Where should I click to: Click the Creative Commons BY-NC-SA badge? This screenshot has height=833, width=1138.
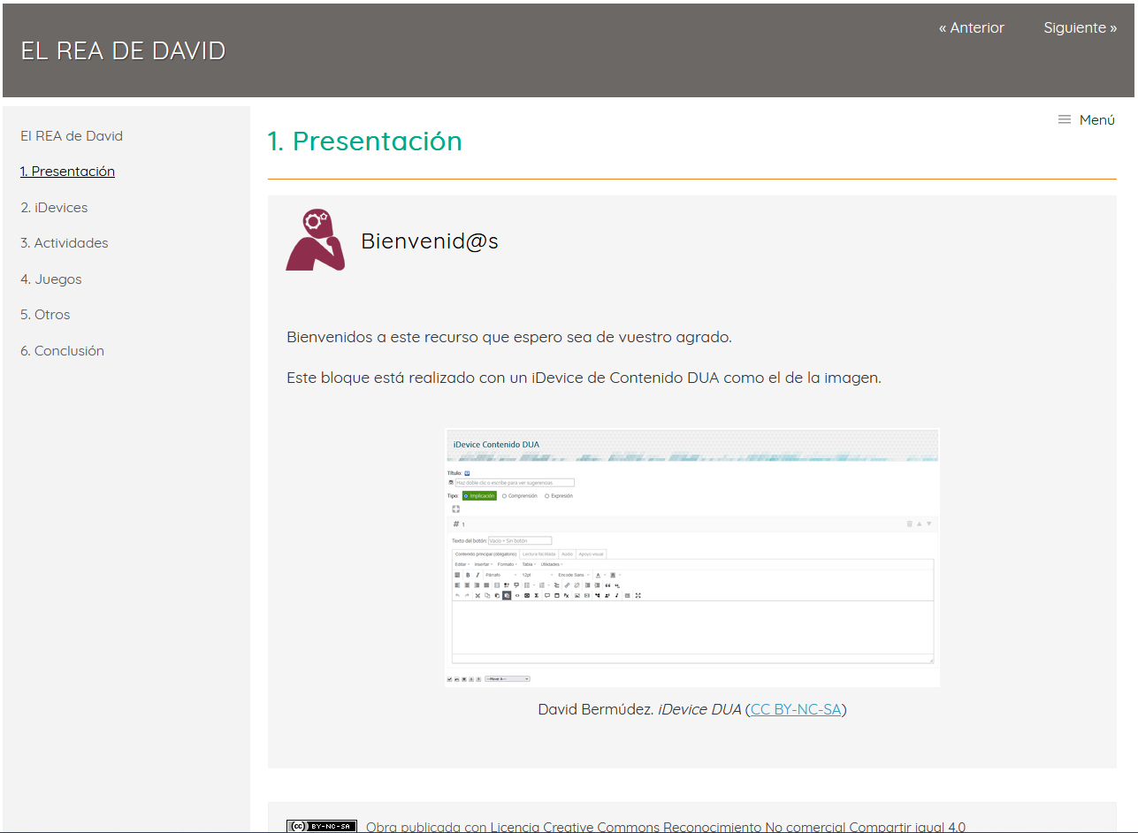tap(322, 827)
